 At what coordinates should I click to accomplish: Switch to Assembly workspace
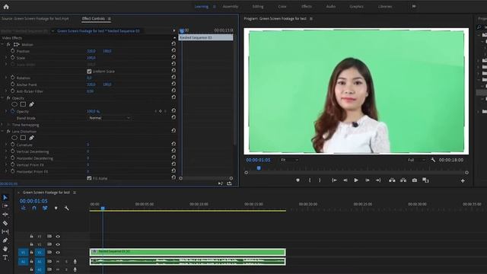tap(231, 7)
